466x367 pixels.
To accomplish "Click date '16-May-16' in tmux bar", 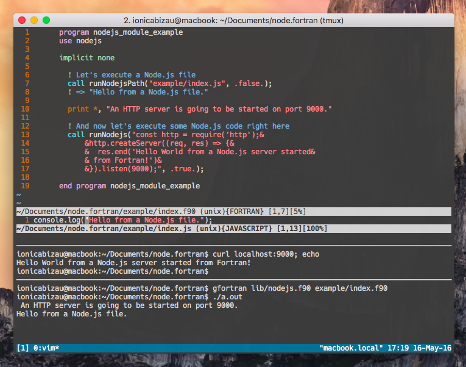I will [432, 348].
